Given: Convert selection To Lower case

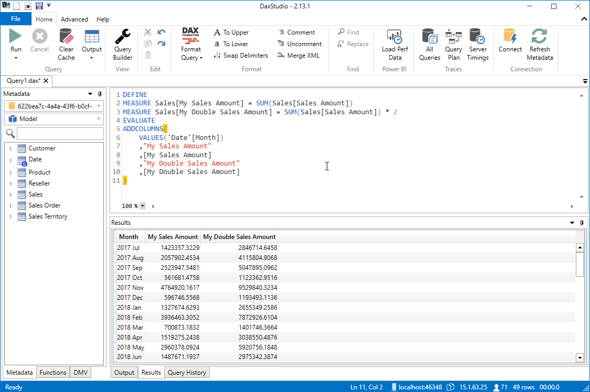Looking at the screenshot, I should [231, 44].
